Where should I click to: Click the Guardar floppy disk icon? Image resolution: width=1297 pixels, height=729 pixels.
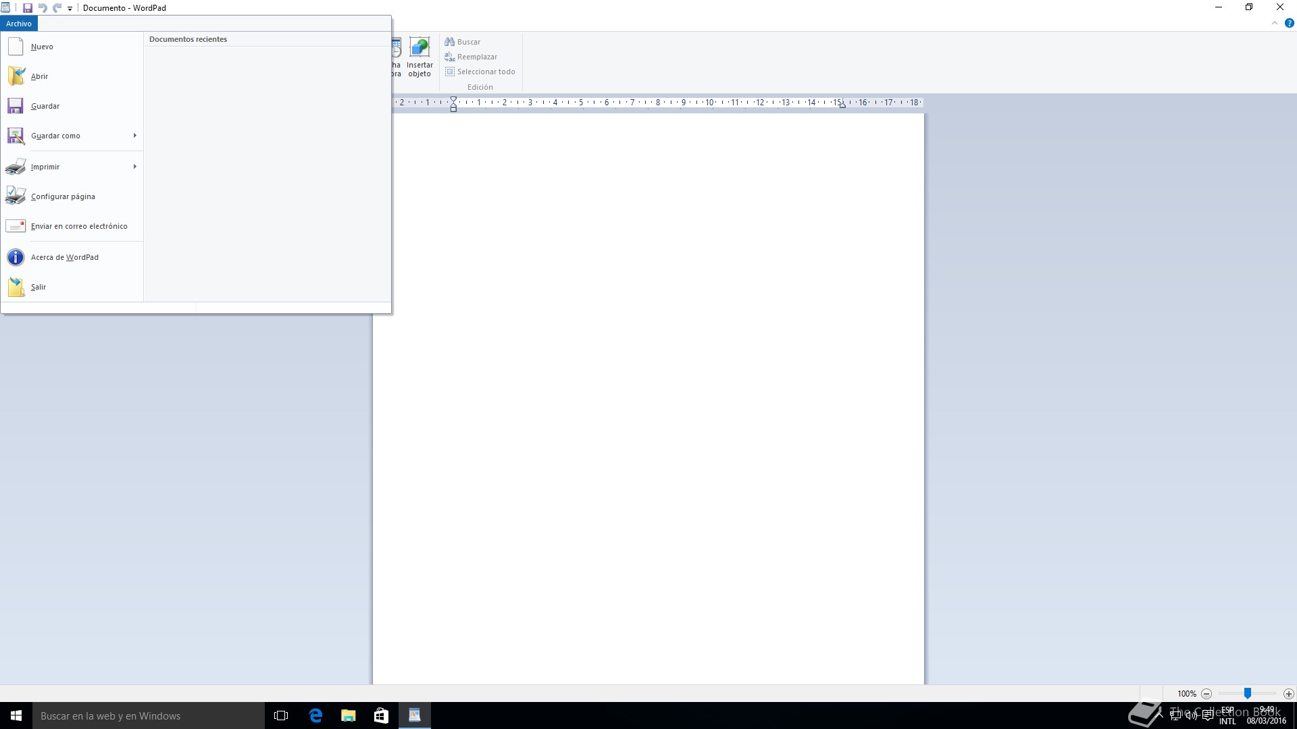(x=16, y=106)
